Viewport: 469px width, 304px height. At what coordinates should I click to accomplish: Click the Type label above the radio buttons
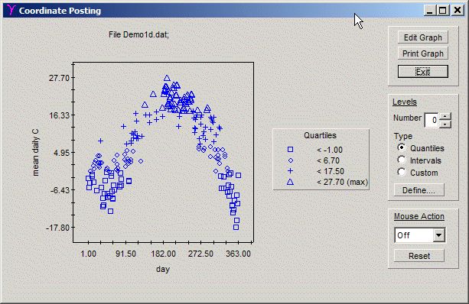coord(403,136)
